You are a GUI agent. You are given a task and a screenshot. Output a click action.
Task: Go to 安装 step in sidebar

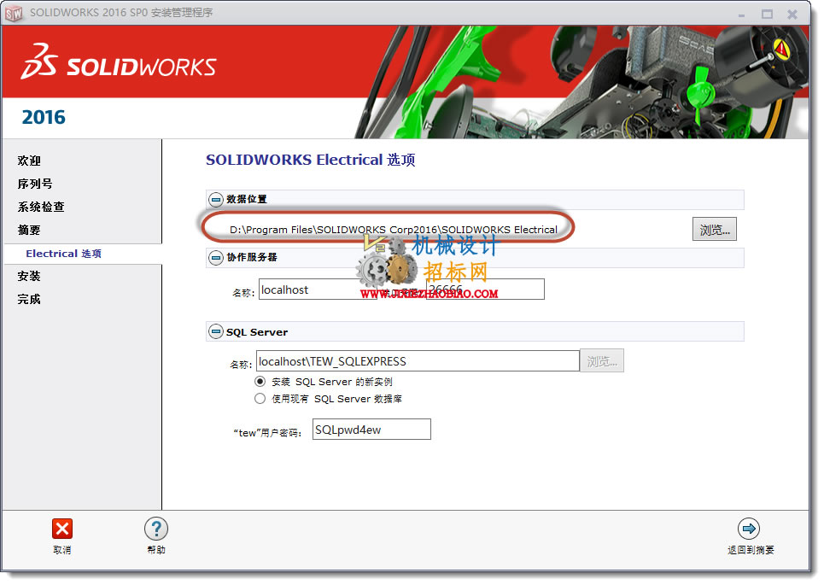(29, 277)
